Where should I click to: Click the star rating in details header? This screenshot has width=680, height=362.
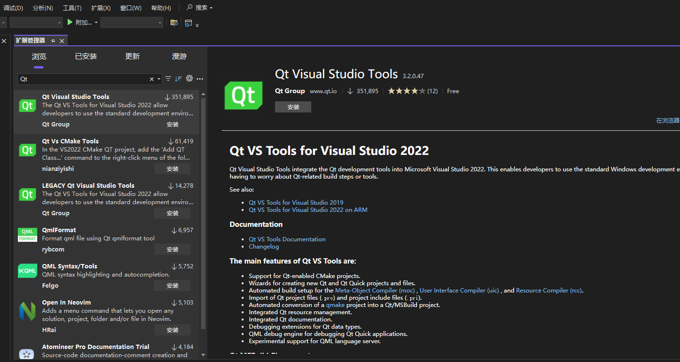click(406, 91)
